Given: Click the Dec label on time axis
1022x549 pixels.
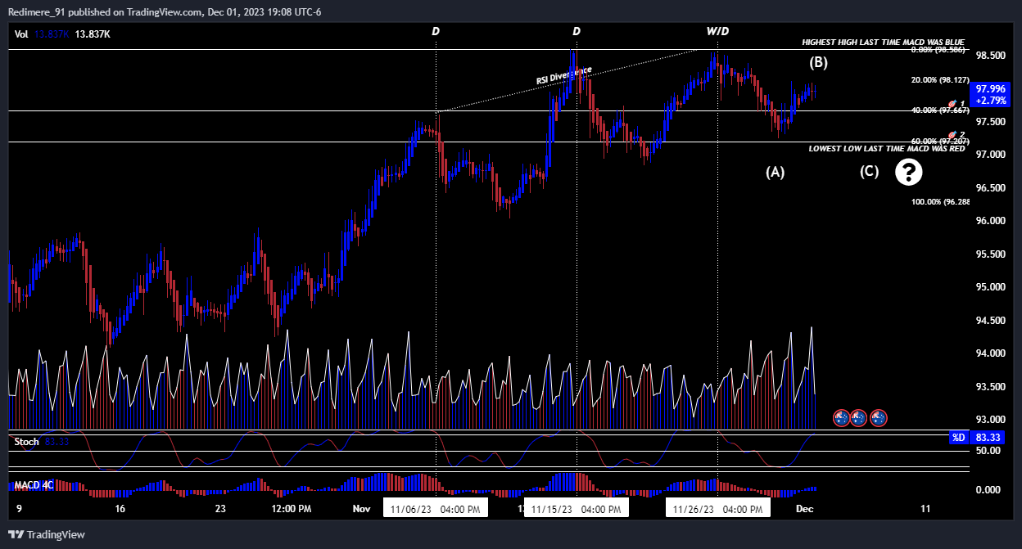Looking at the screenshot, I should [805, 509].
